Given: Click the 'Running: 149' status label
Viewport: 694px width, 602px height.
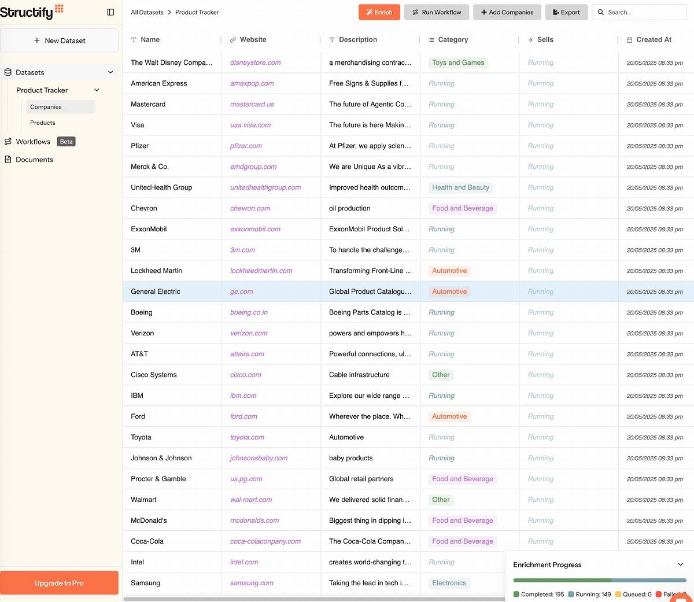Looking at the screenshot, I should tap(589, 594).
